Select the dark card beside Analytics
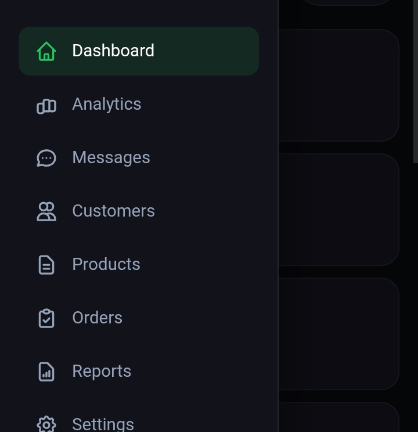The width and height of the screenshot is (418, 432). coord(339,85)
